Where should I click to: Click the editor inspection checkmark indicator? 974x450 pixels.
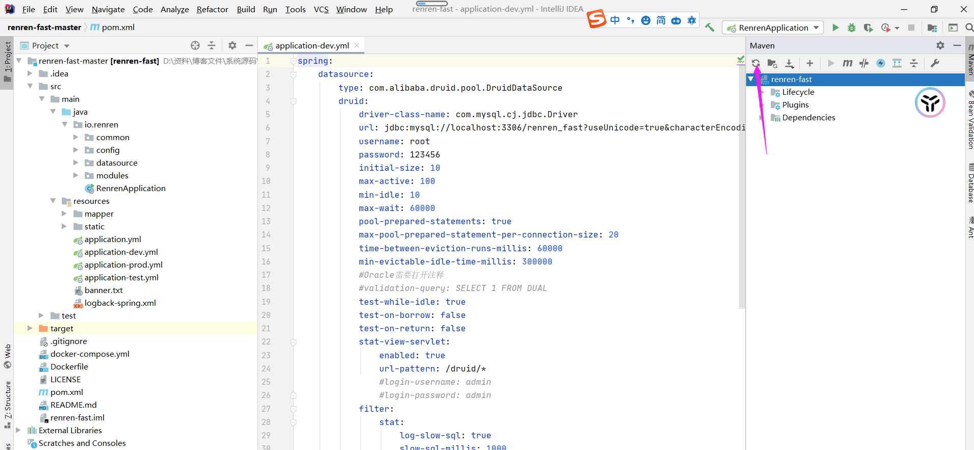741,60
